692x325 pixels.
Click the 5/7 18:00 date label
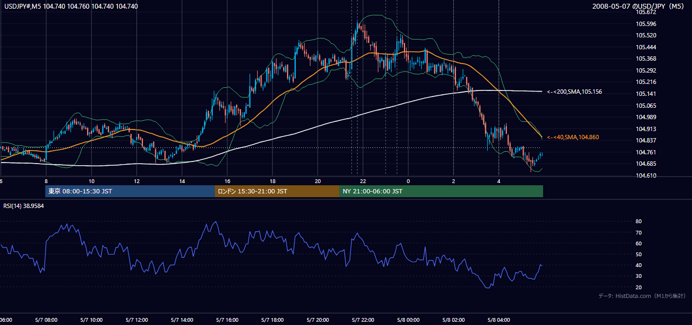pos(272,320)
